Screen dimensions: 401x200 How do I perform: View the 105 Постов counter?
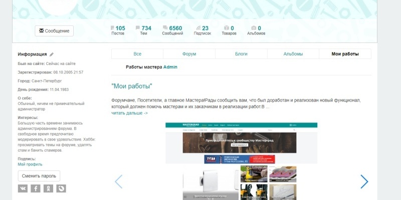click(118, 30)
